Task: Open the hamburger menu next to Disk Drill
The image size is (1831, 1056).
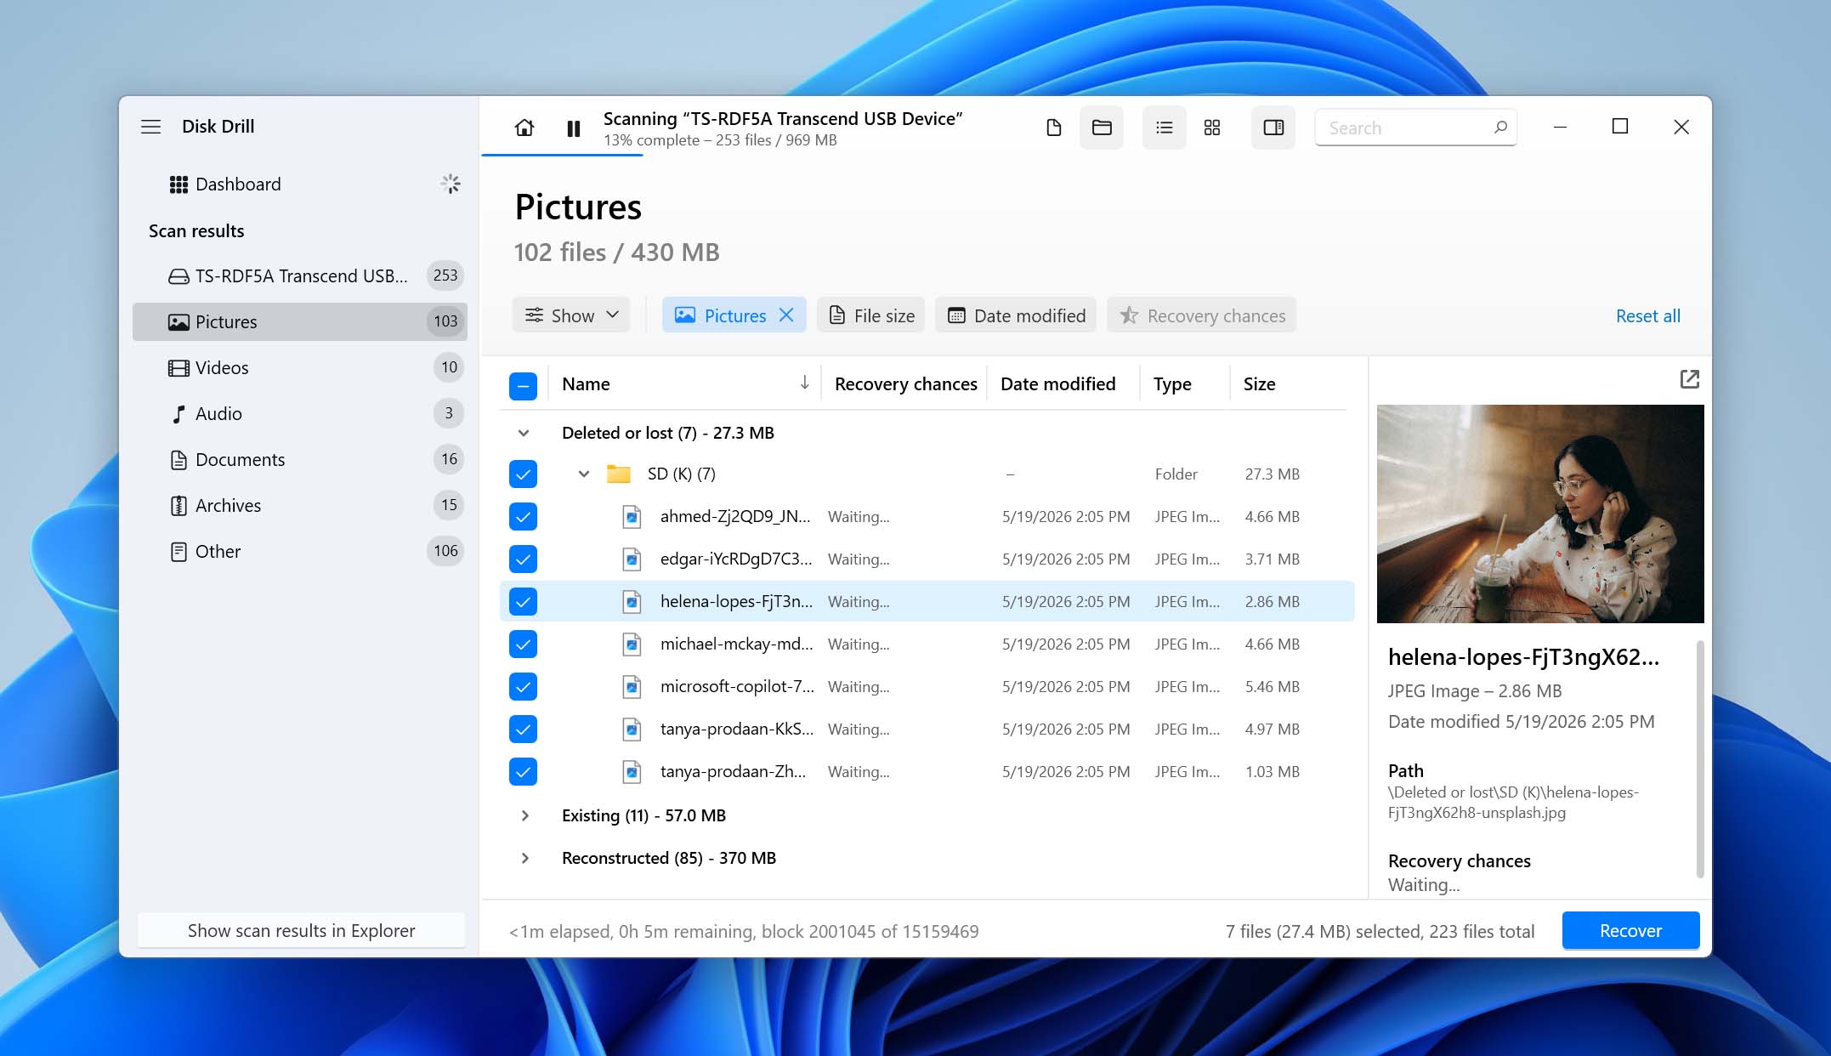Action: [150, 127]
